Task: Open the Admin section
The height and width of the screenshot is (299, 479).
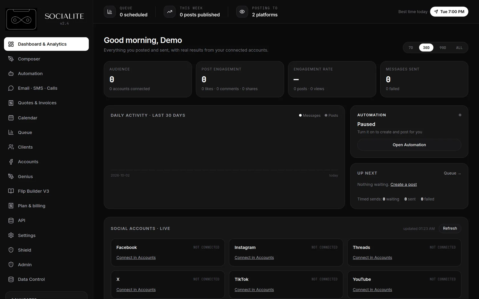Action: (46, 265)
